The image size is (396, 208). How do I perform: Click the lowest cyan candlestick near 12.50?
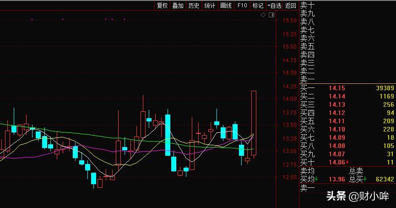(93, 178)
